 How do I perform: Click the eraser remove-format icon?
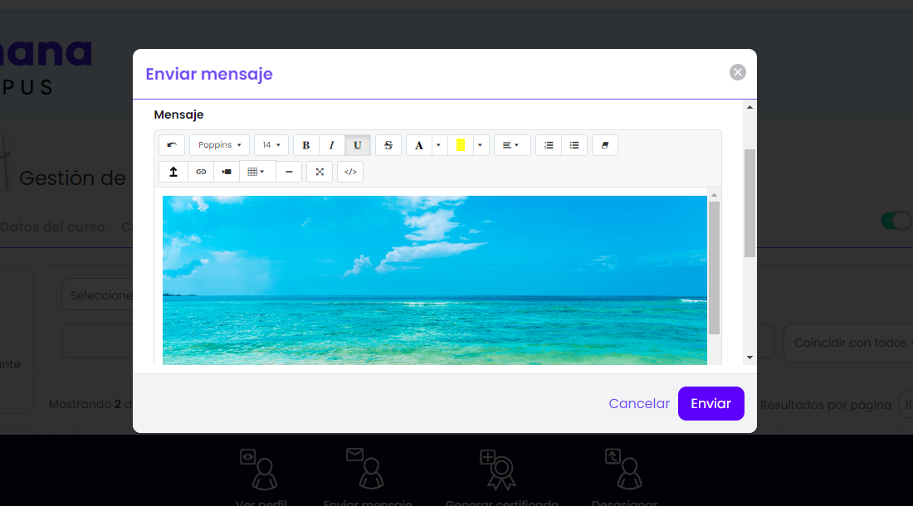605,145
